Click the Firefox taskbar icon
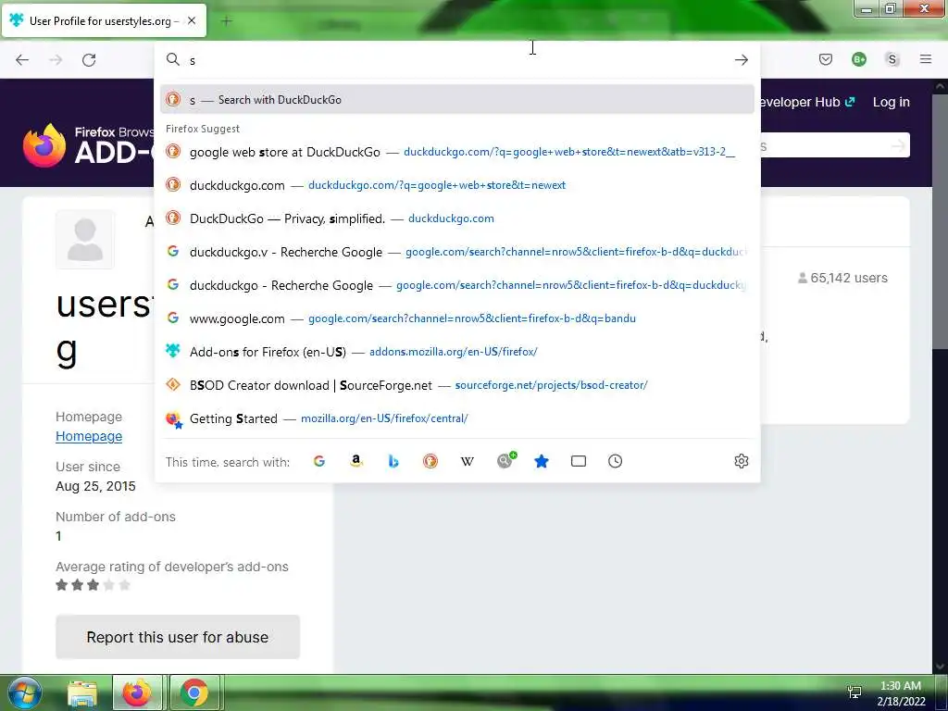 pos(137,692)
